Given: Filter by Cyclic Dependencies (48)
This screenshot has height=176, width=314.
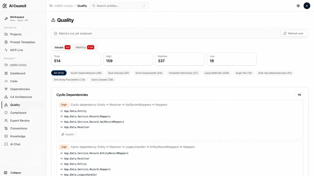Looking at the screenshot, I should click(x=86, y=73).
